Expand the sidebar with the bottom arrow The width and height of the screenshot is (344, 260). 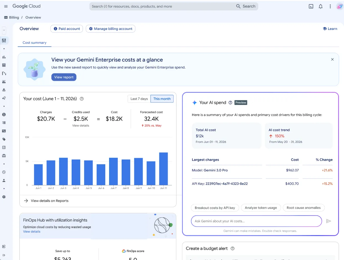coord(4,255)
